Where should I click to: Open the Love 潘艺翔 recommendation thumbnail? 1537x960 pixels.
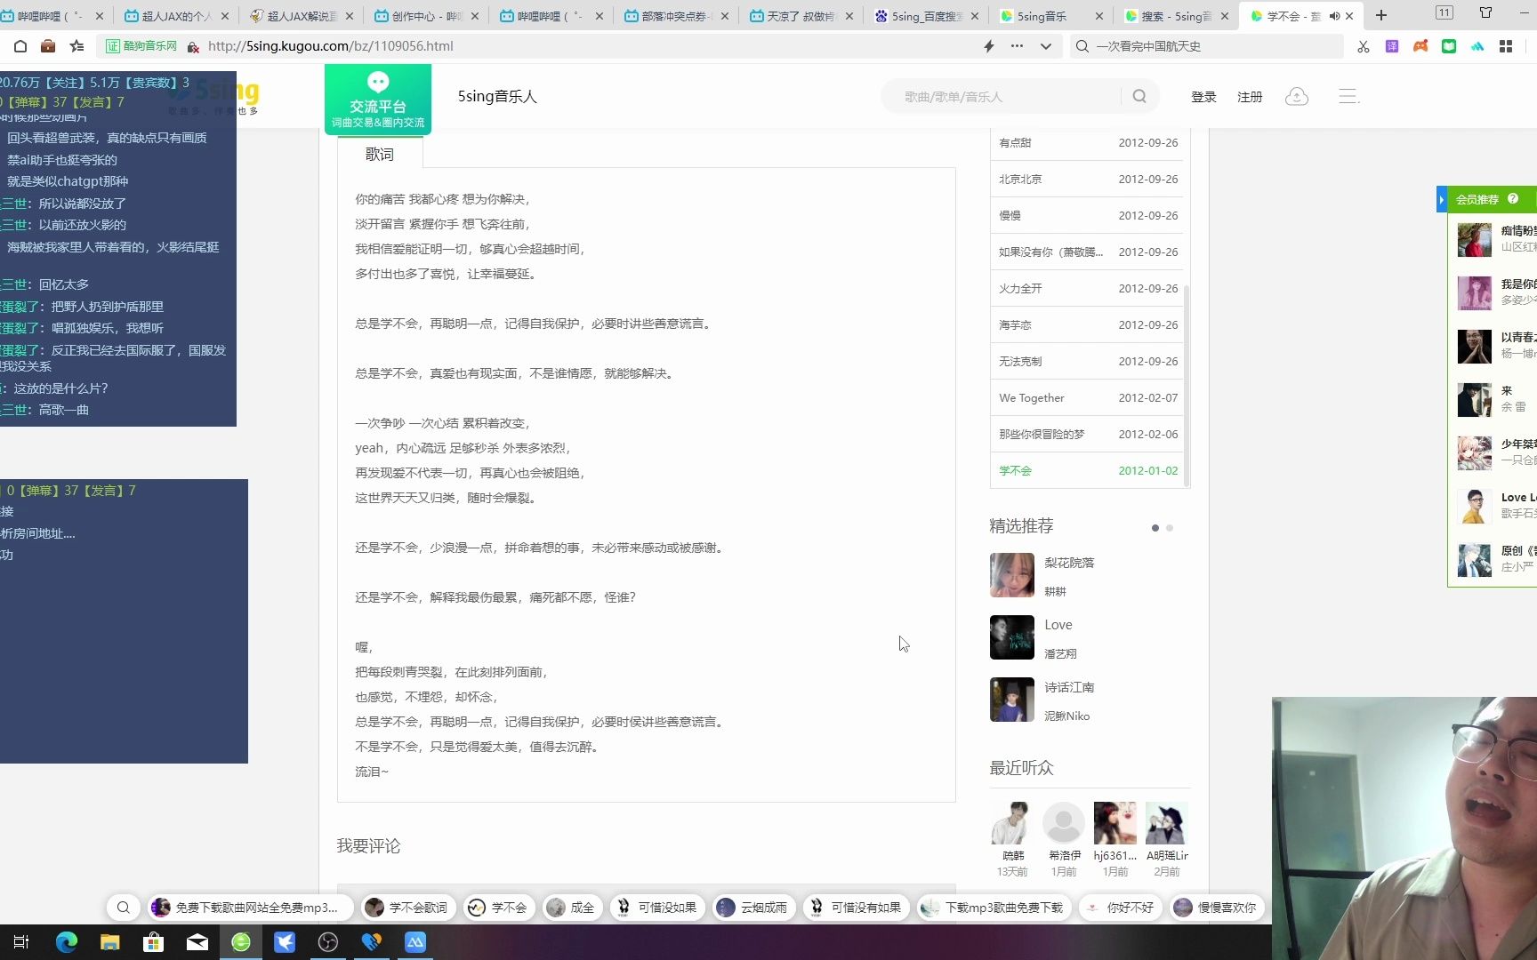coord(1012,637)
